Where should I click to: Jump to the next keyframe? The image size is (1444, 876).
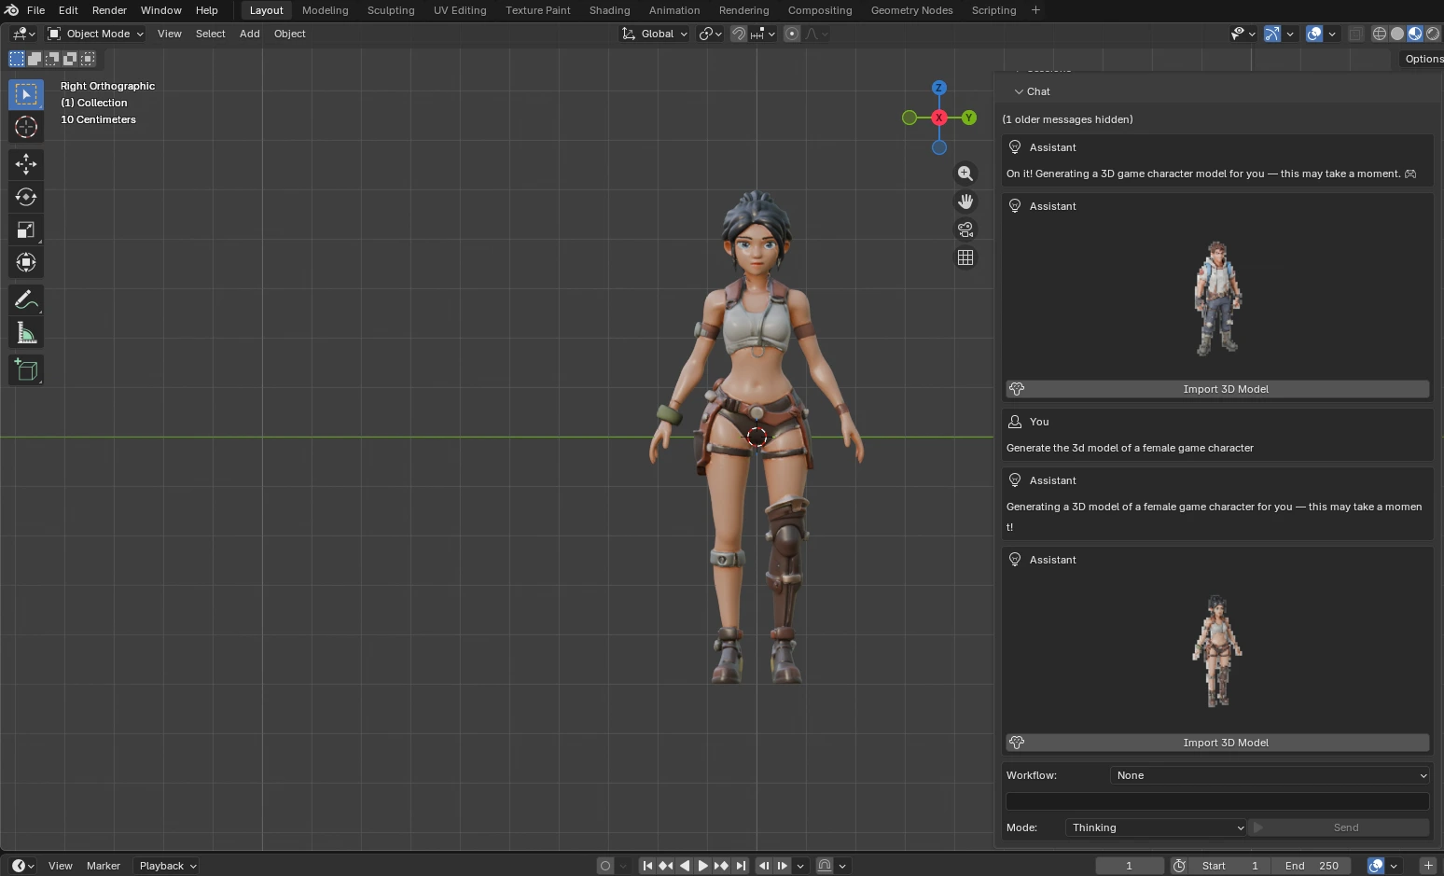tap(722, 866)
